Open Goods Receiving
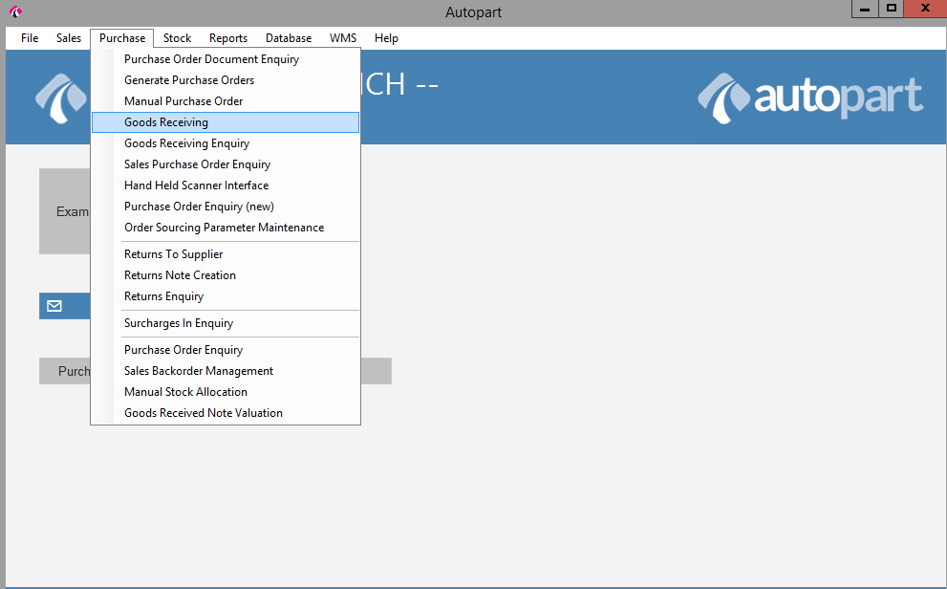The width and height of the screenshot is (947, 589). (226, 122)
